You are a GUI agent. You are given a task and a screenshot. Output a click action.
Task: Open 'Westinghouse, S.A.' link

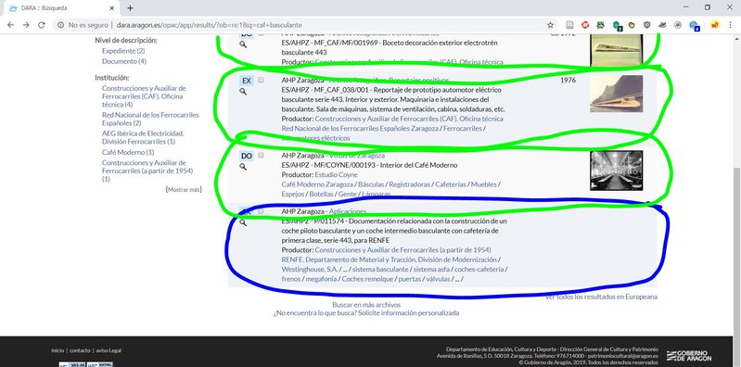point(310,270)
